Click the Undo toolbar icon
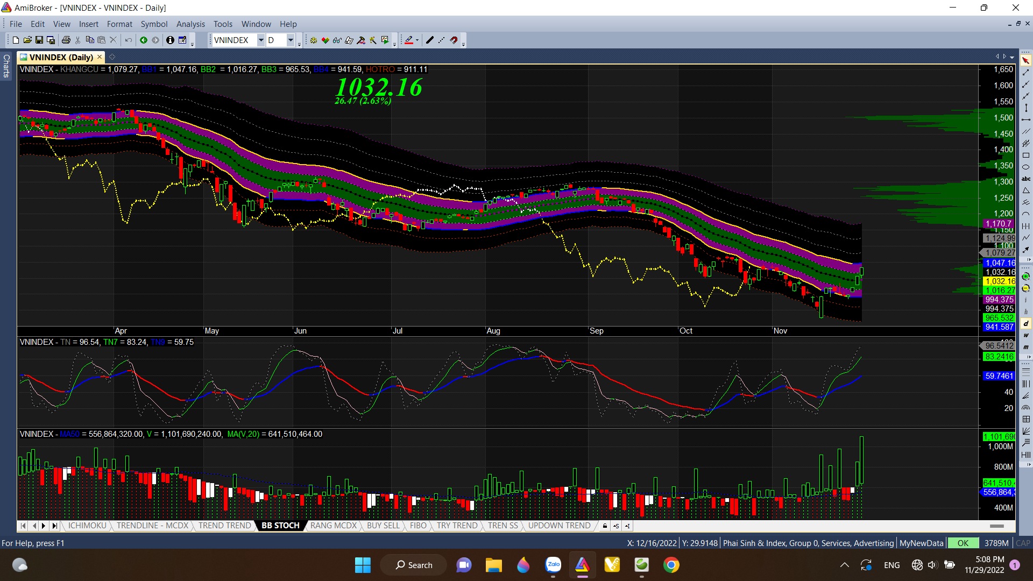This screenshot has height=581, width=1033. (128, 40)
